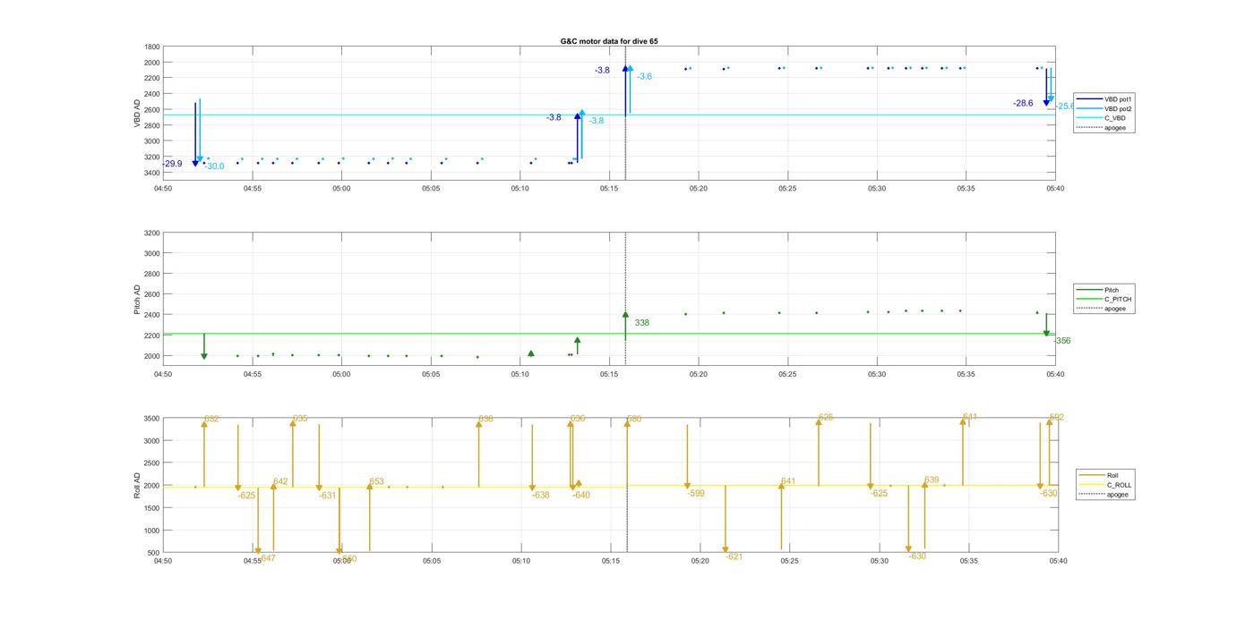Click the "Pitch AD" y-axis label
The image size is (1254, 620).
(x=137, y=299)
